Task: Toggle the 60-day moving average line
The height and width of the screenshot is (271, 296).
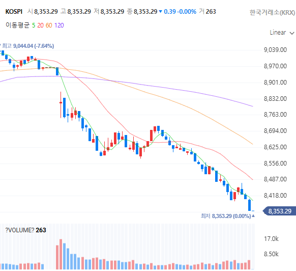Action: pos(49,25)
